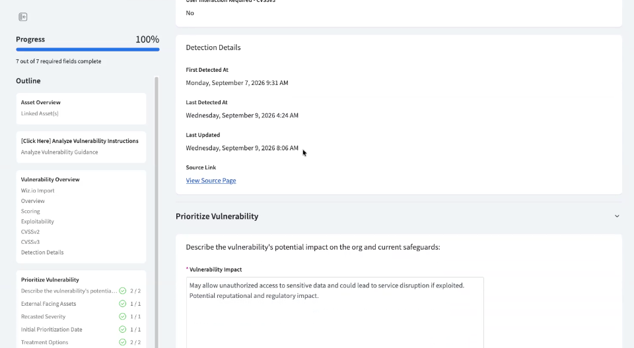The image size is (634, 348).
Task: Open [Click Here] Analyze Vulnerability Instructions
Action: tap(80, 141)
